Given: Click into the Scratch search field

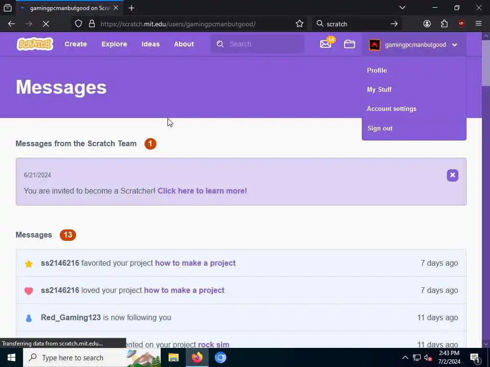Looking at the screenshot, I should (257, 44).
